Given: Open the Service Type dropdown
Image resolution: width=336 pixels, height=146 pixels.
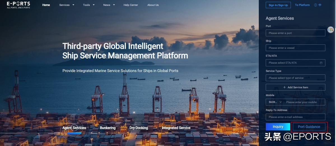Looking at the screenshot, I should click(295, 78).
